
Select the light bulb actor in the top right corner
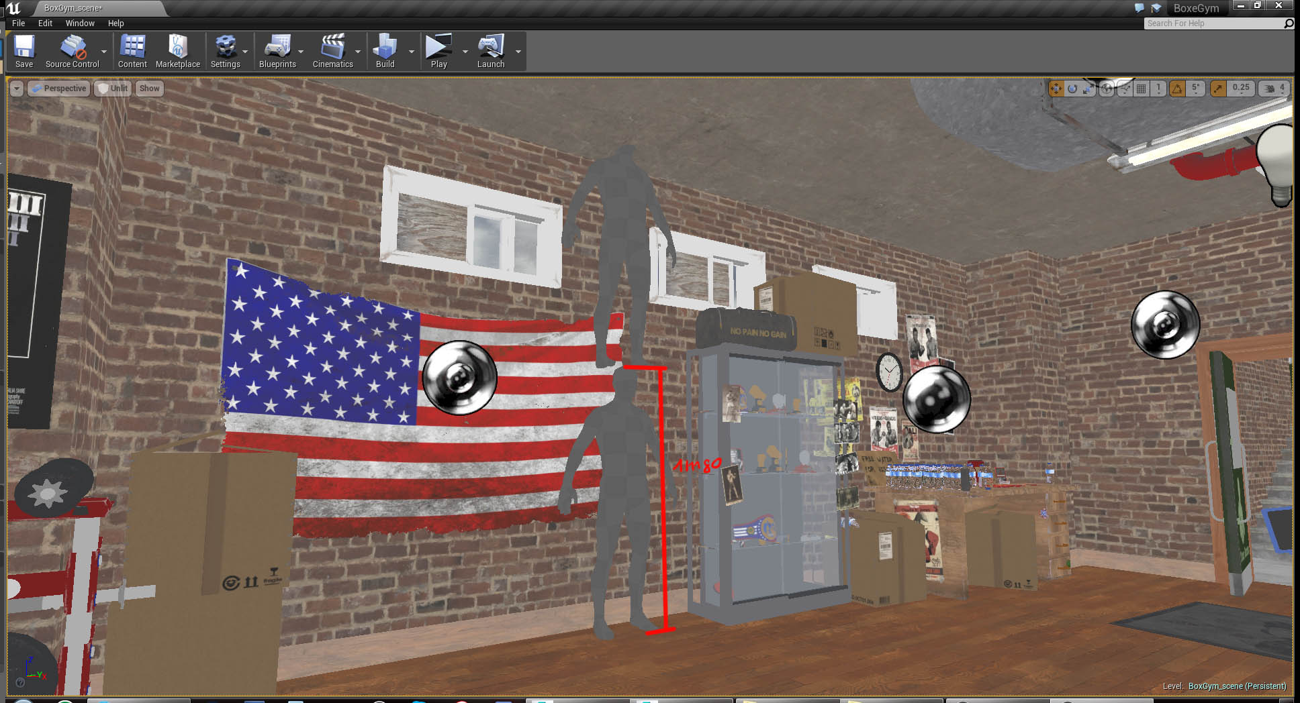point(1276,166)
